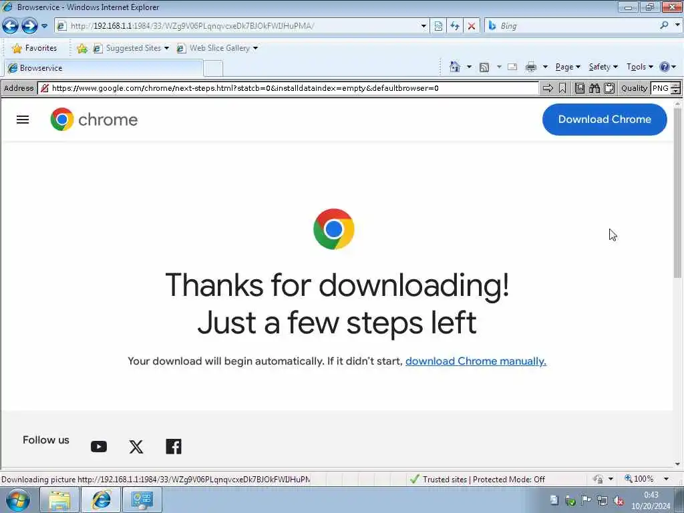Viewport: 684px width, 513px height.
Task: Click the Home page icon
Action: tap(454, 67)
